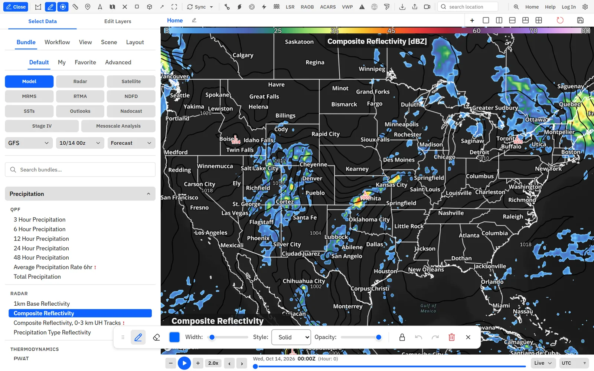The image size is (594, 371).
Task: Enter fullscreen with the brackets icon
Action: pyautogui.click(x=174, y=7)
